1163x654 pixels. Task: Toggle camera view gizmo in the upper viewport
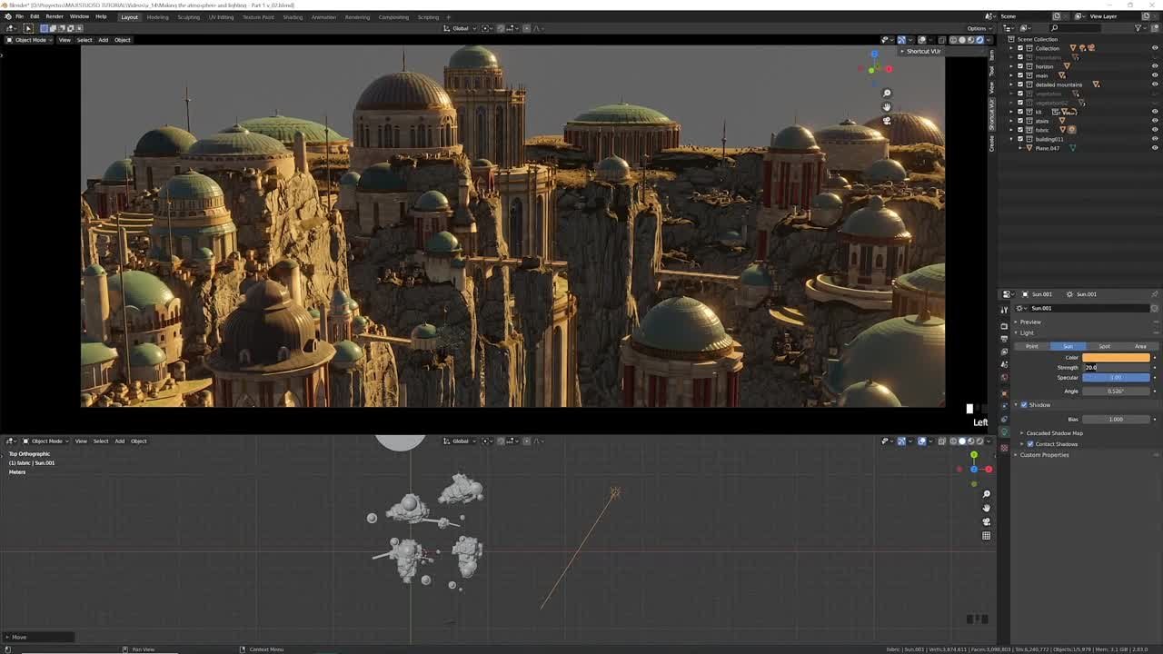tap(887, 120)
